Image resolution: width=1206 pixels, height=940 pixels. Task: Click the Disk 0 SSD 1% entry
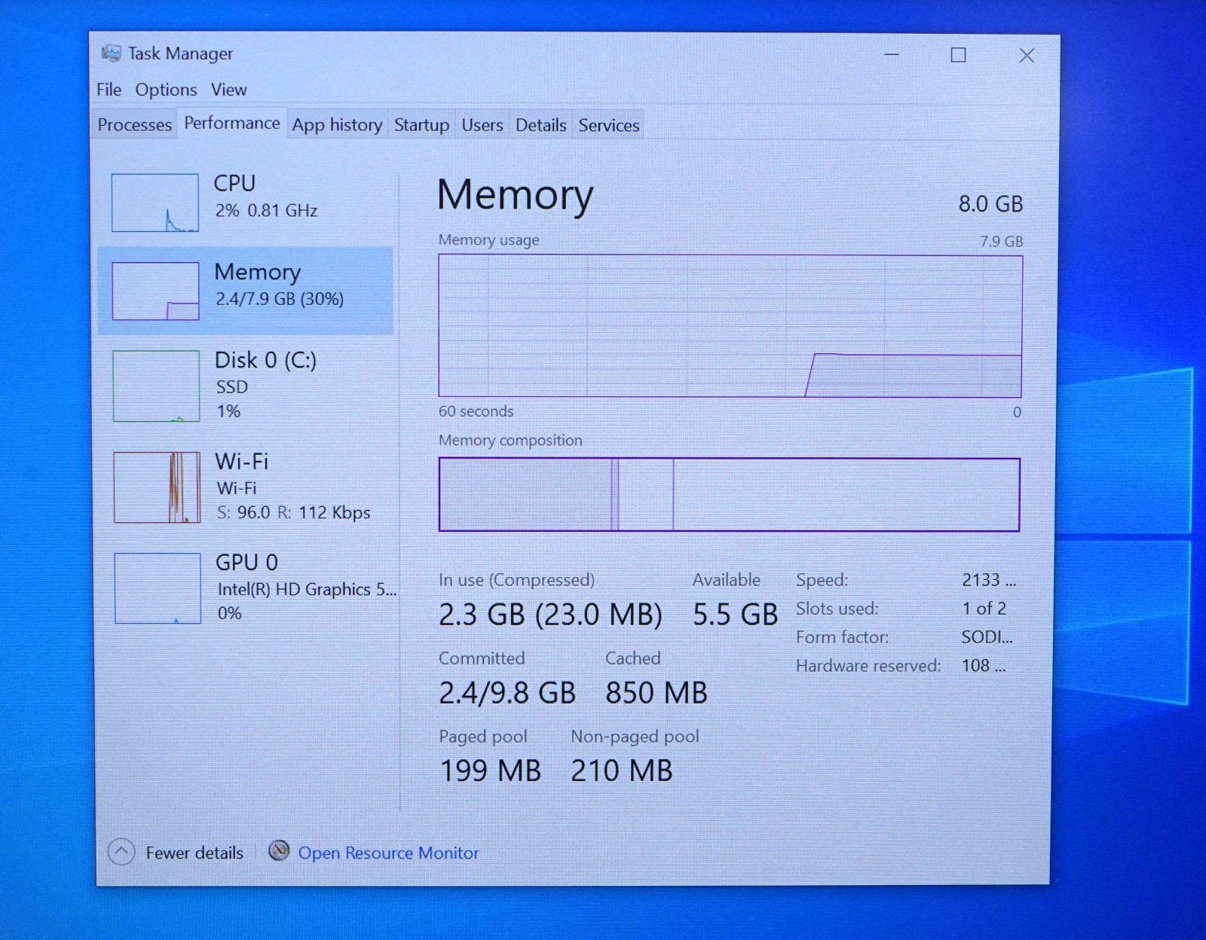coord(246,385)
